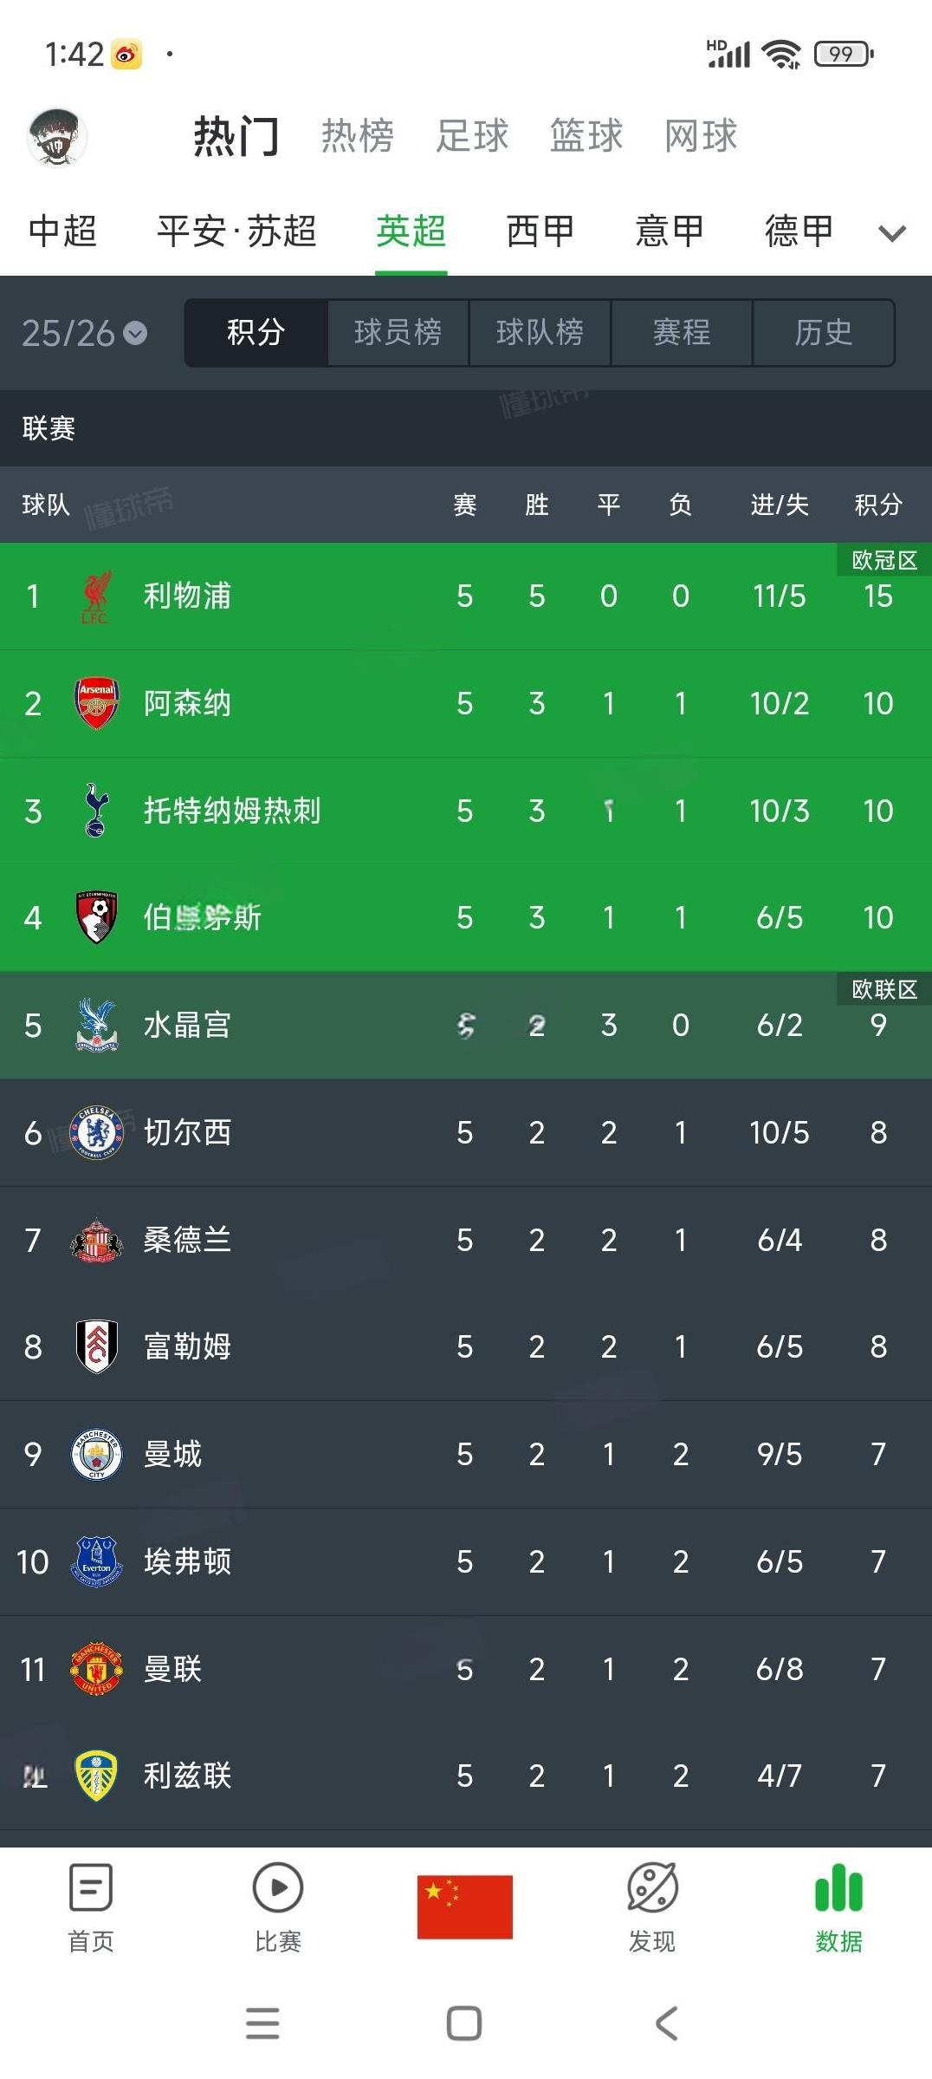Open the 热榜 top category
This screenshot has width=932, height=2079.
tap(358, 136)
